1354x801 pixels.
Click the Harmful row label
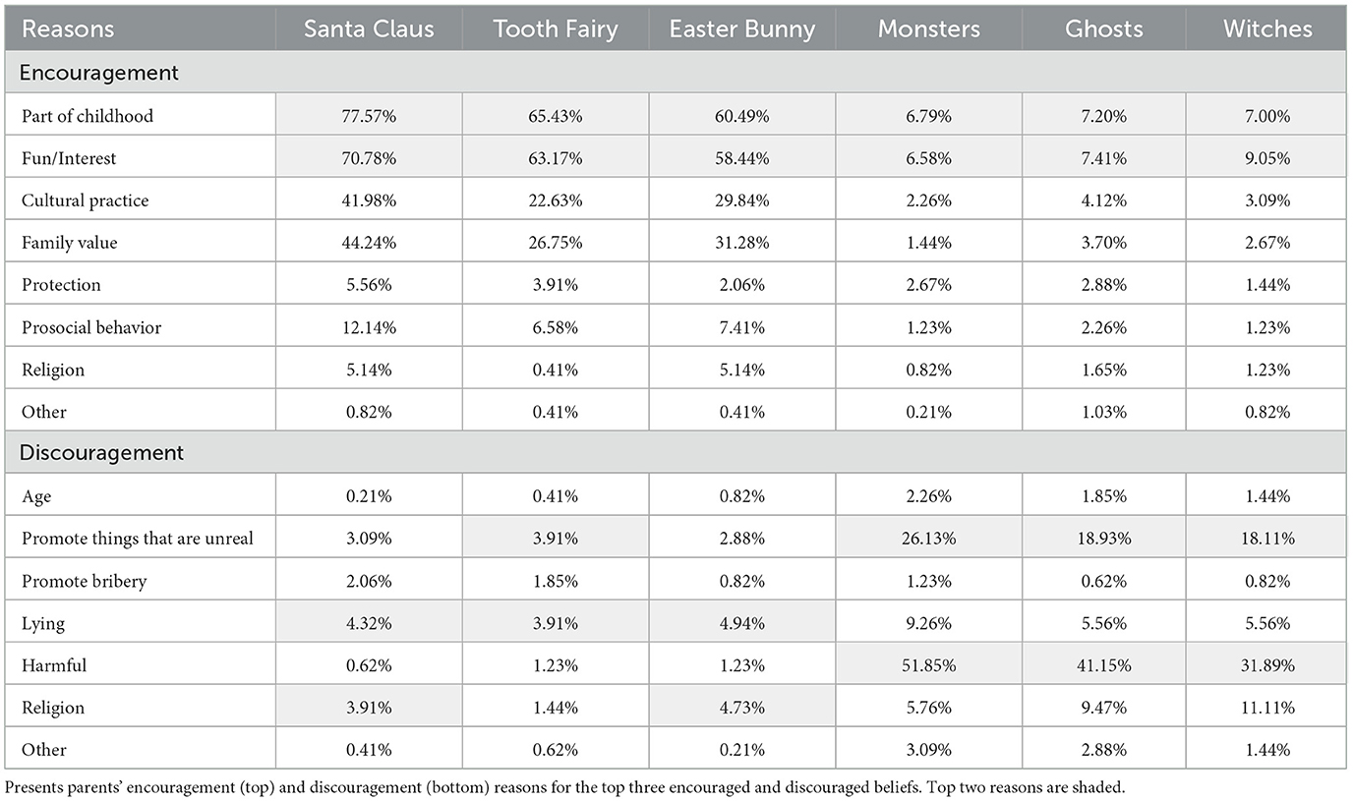point(54,665)
